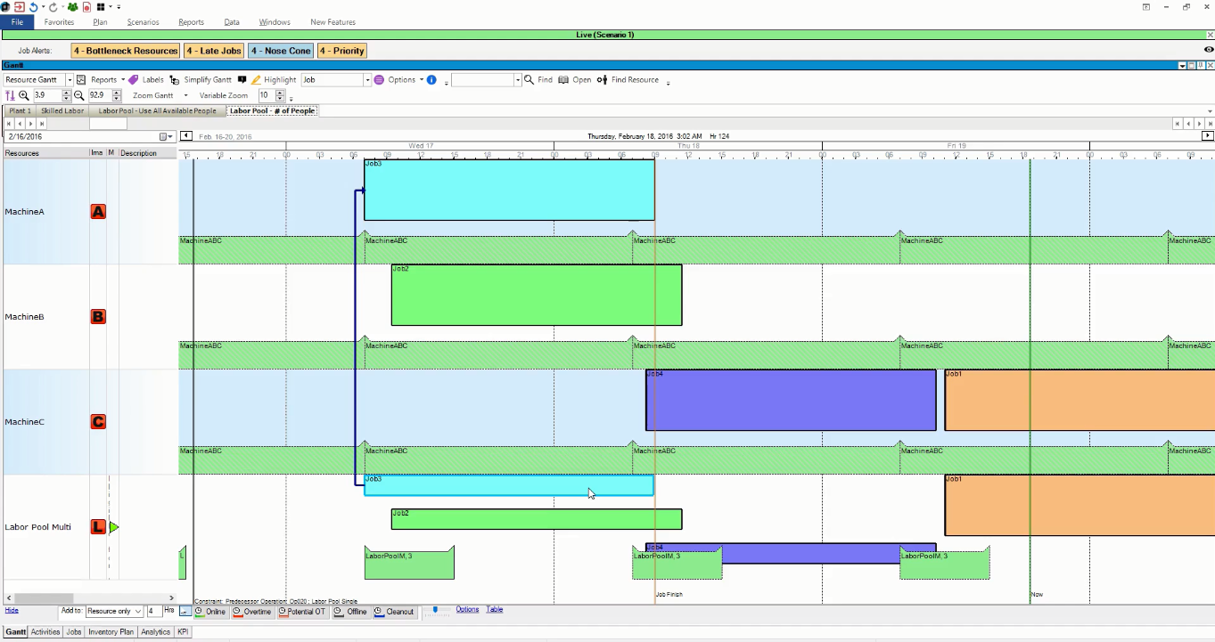This screenshot has width=1215, height=642.
Task: Click the red document icon in top bar
Action: click(x=87, y=6)
